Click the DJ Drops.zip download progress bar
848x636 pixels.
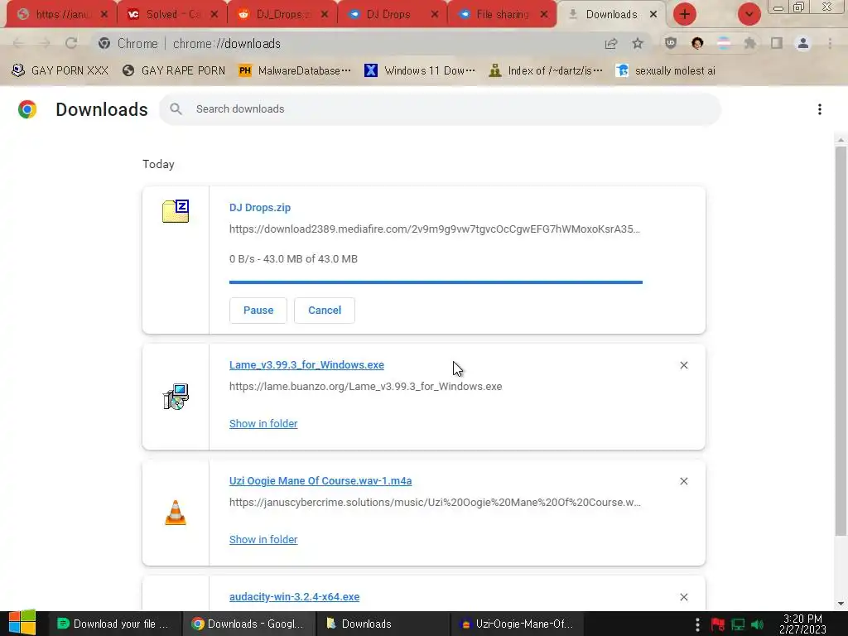pyautogui.click(x=436, y=282)
